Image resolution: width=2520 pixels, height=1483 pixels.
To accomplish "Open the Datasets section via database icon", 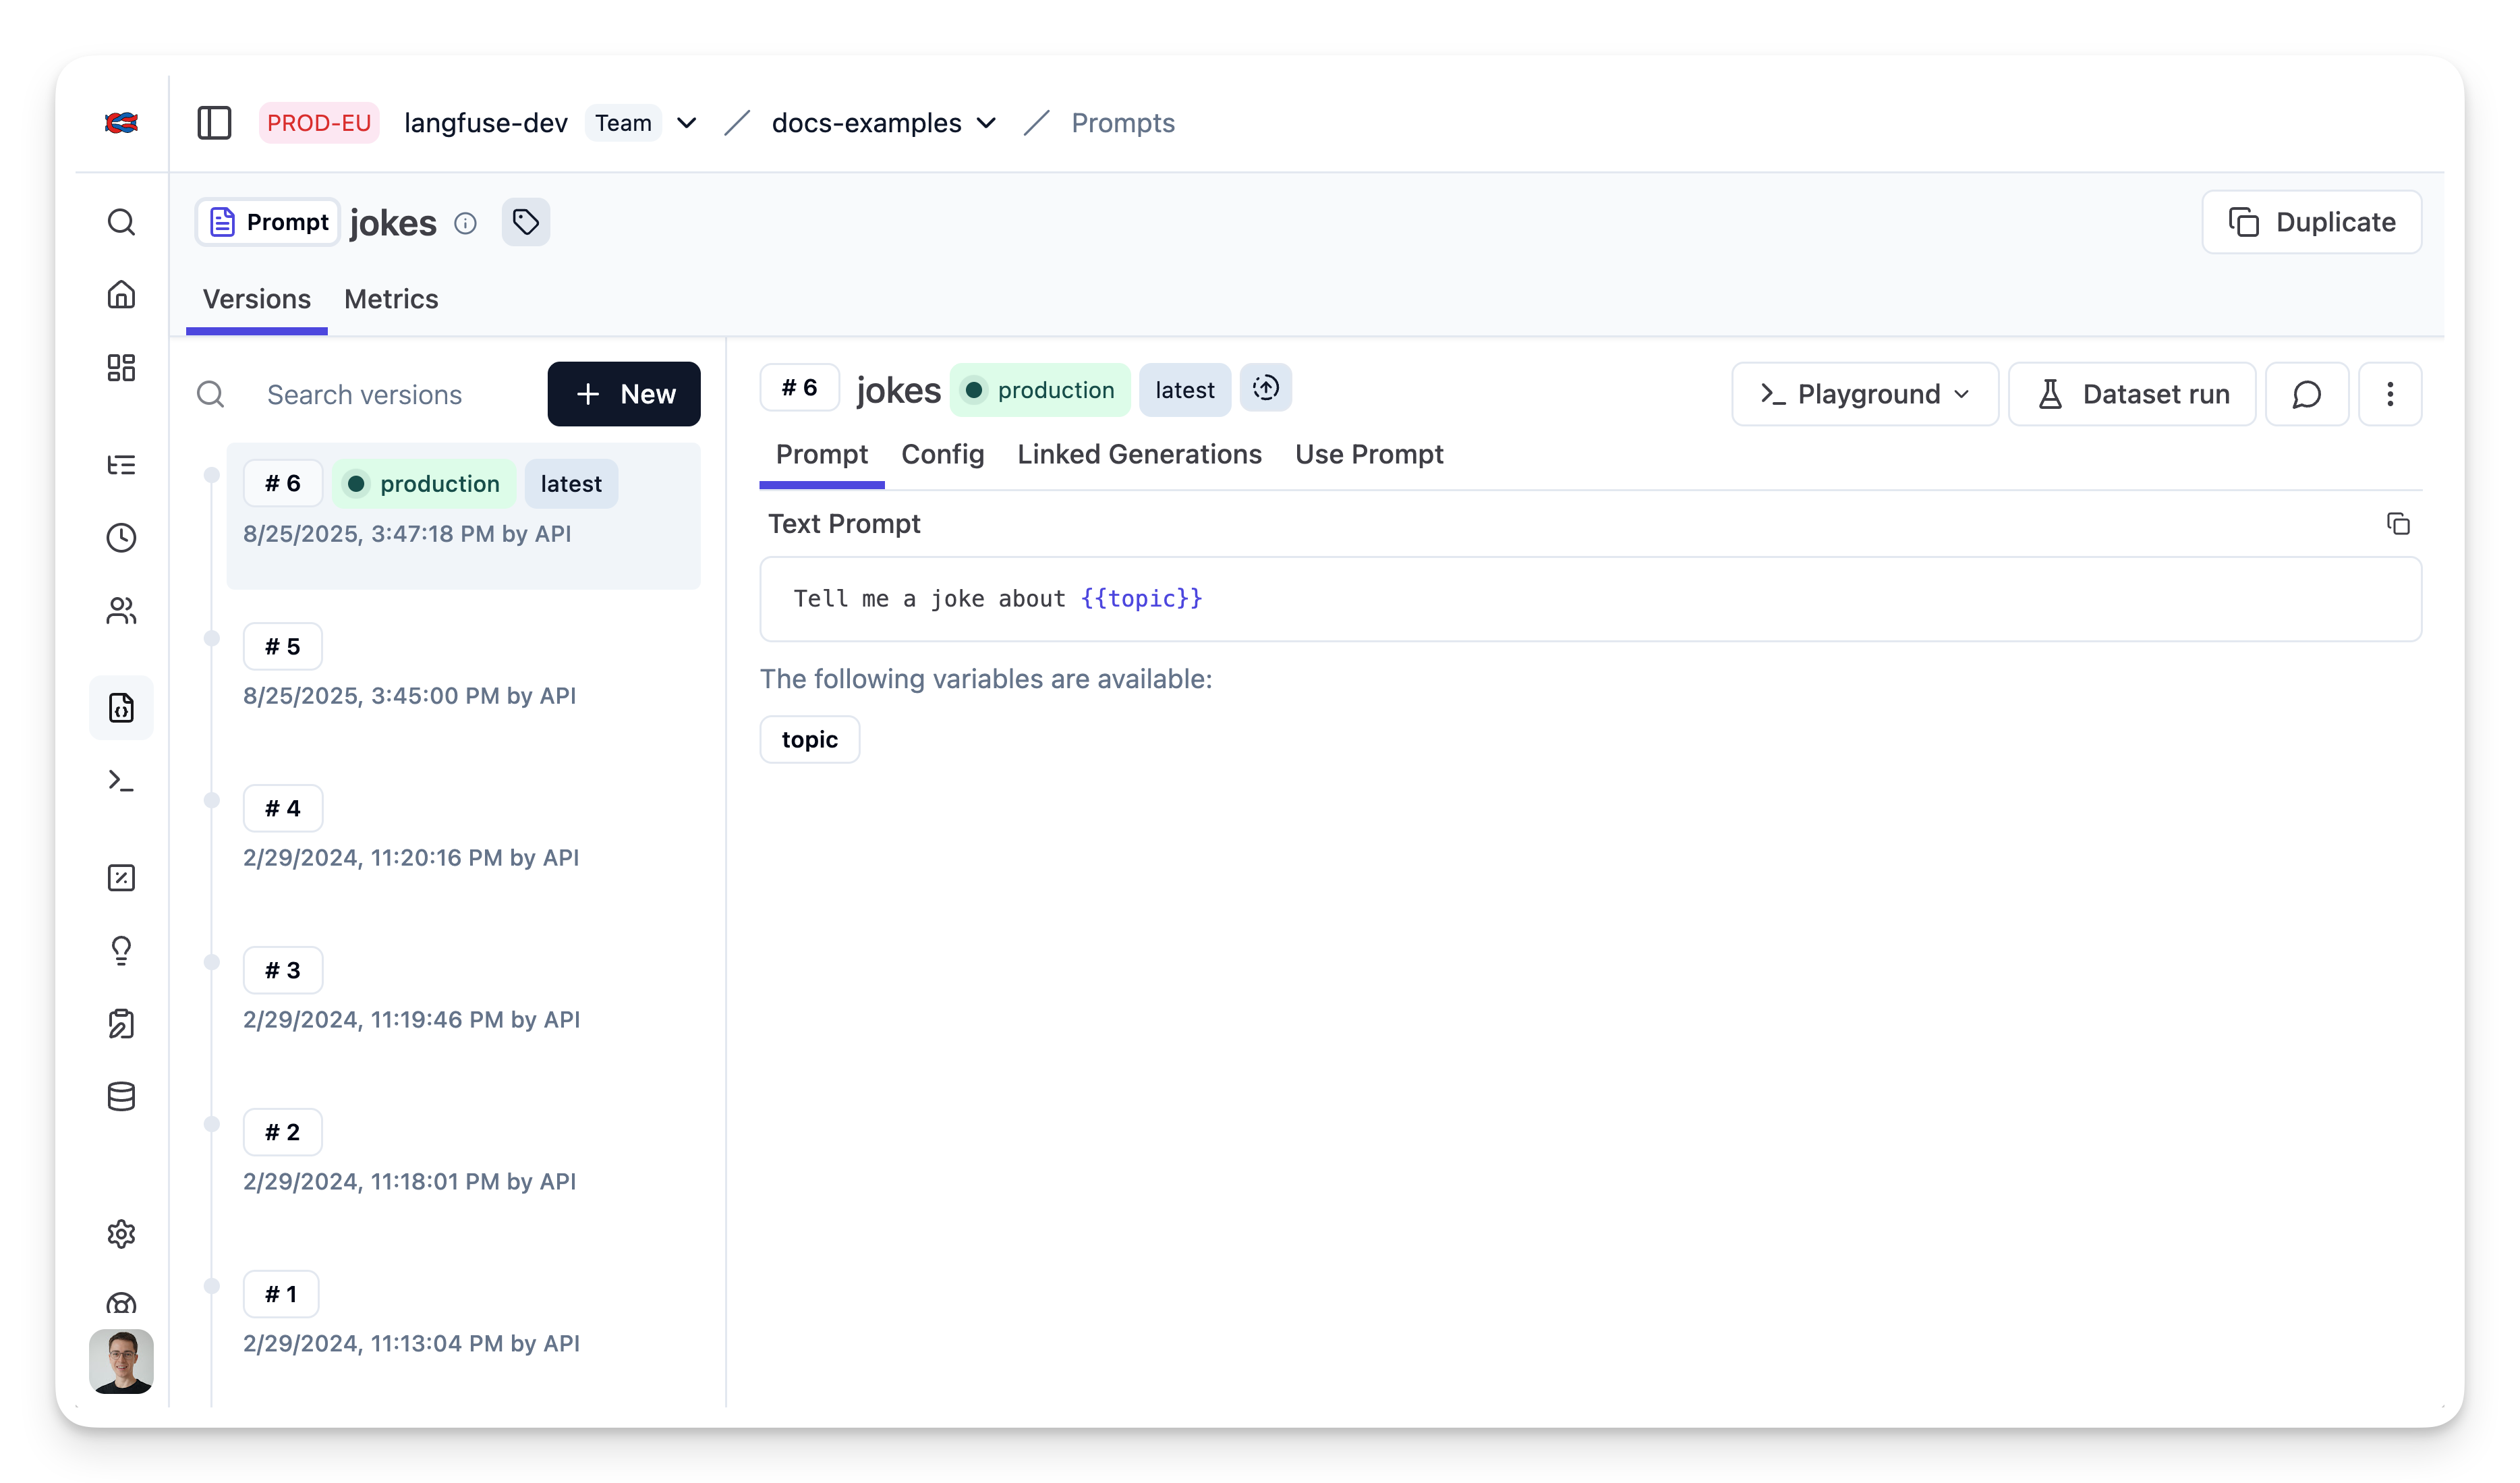I will point(121,1096).
